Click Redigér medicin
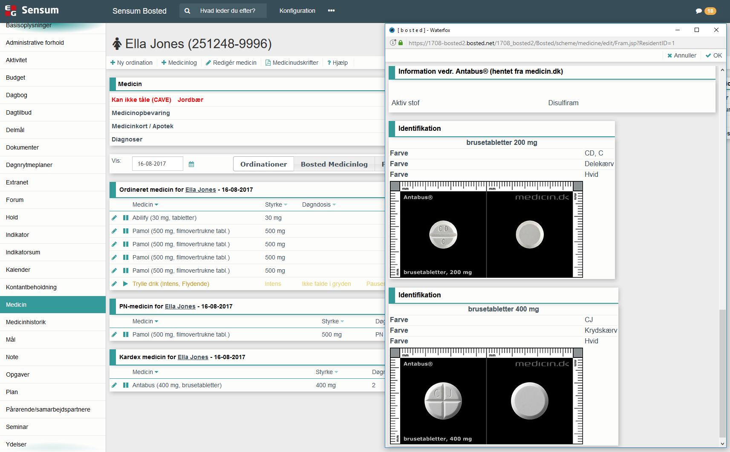 (231, 63)
